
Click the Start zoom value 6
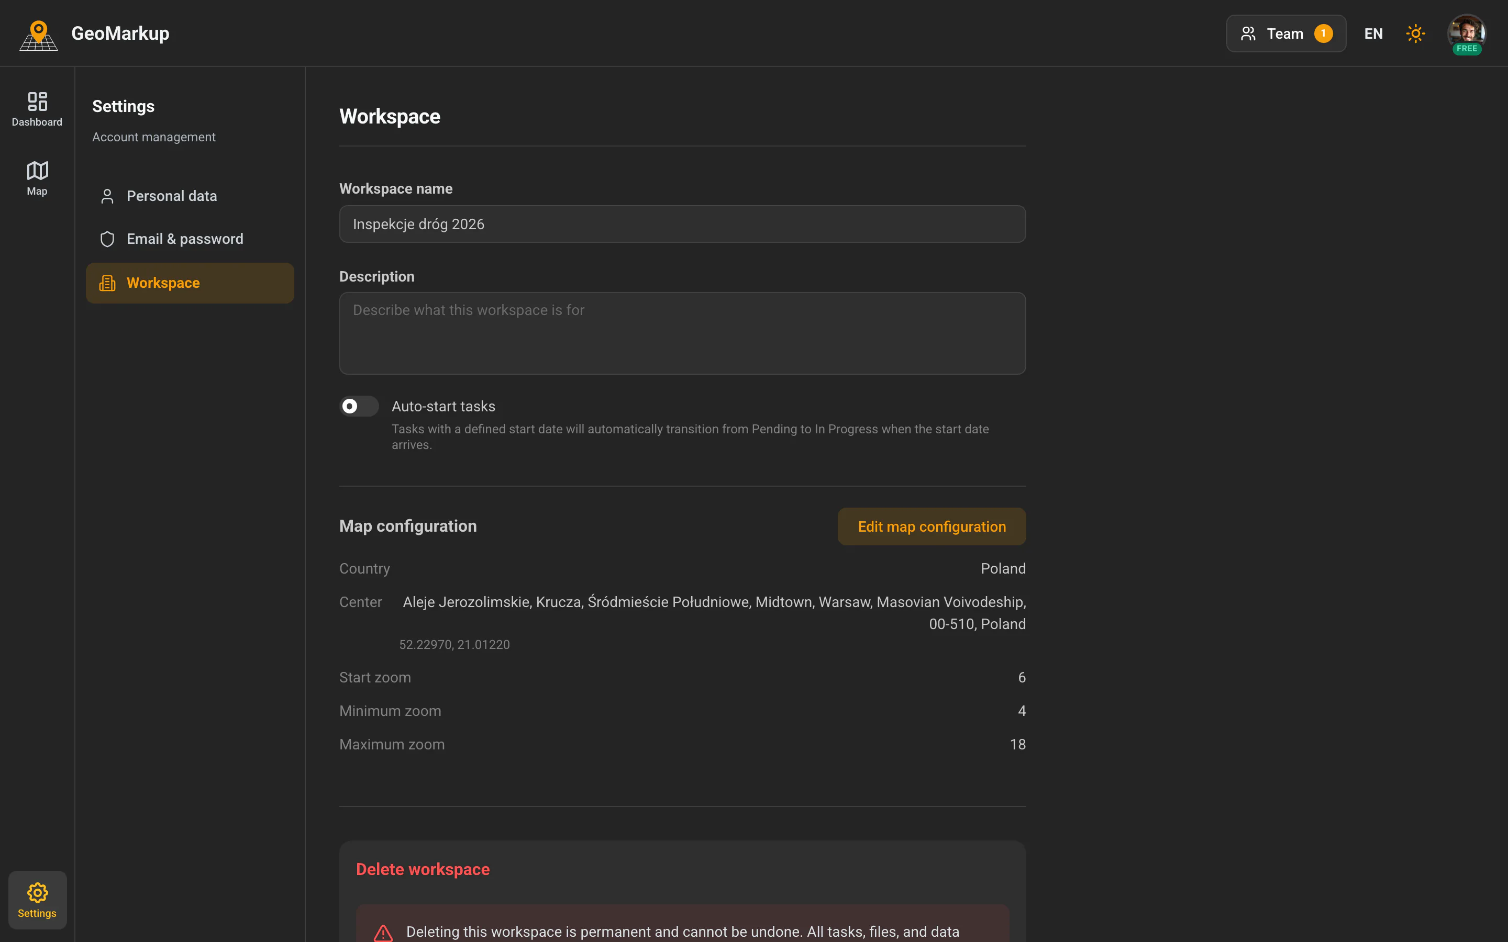point(1022,678)
